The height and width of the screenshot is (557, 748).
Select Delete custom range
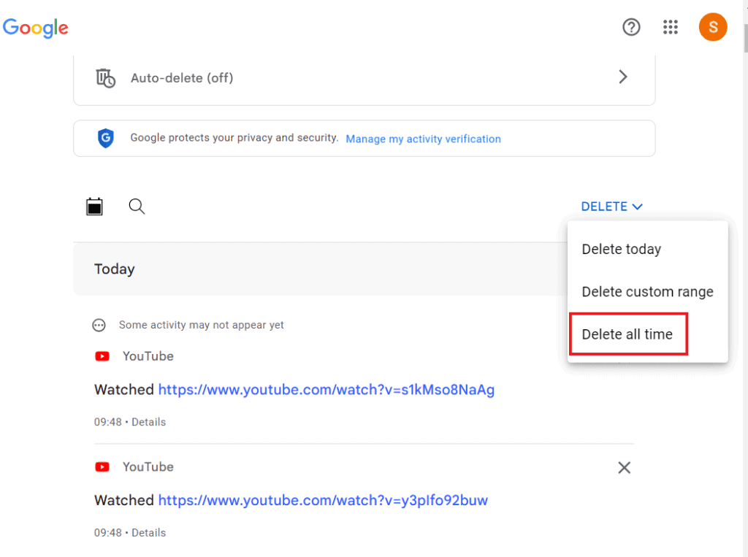pyautogui.click(x=647, y=291)
